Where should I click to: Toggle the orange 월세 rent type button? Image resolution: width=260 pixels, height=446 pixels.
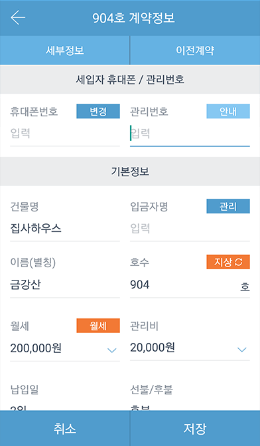tap(98, 326)
